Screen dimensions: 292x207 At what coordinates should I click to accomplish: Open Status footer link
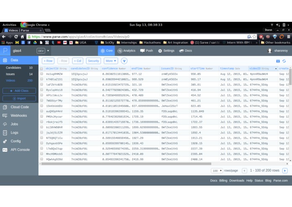click(259, 181)
